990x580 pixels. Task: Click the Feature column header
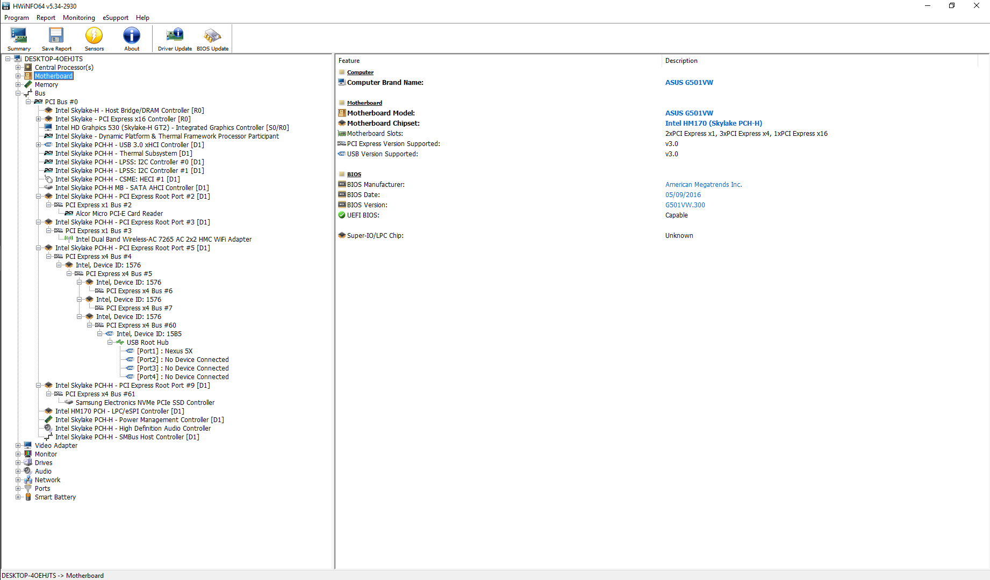[498, 61]
